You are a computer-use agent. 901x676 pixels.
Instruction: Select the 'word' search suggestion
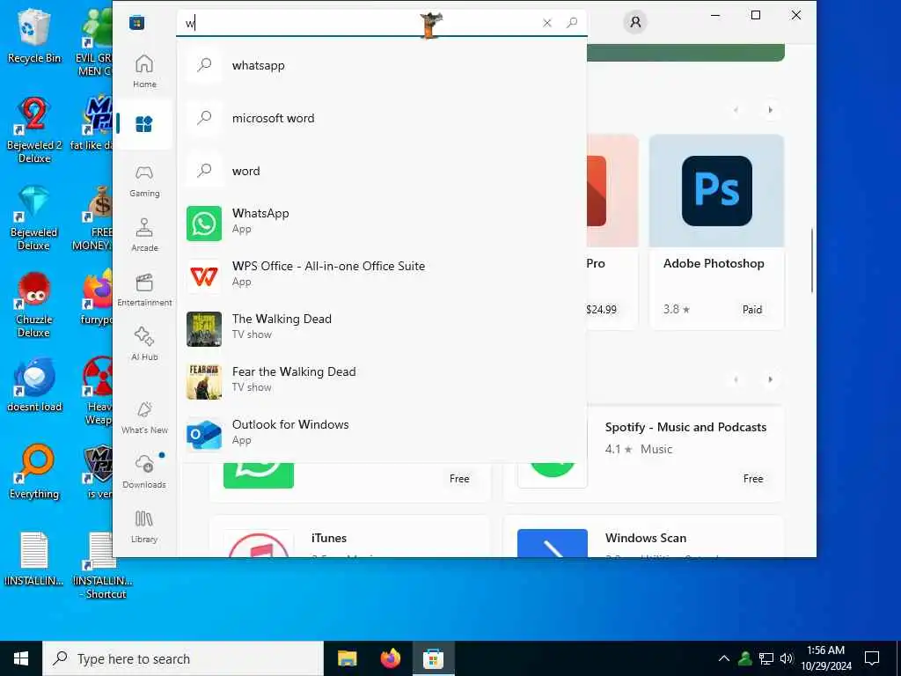point(382,172)
